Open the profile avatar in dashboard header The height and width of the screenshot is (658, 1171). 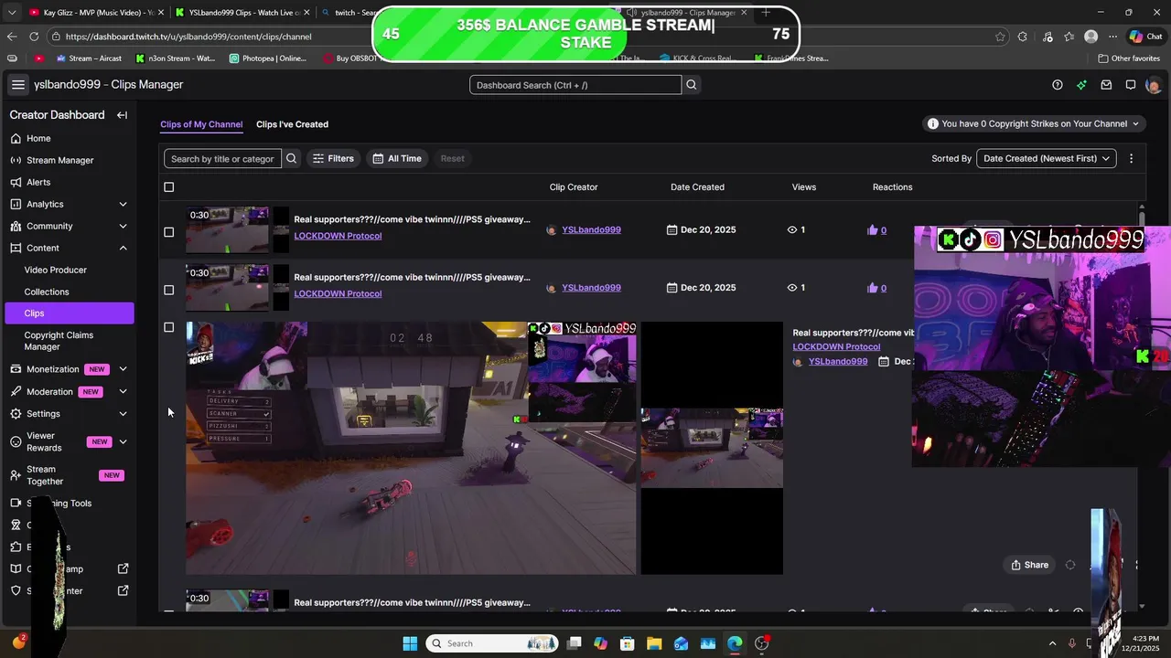tap(1154, 85)
